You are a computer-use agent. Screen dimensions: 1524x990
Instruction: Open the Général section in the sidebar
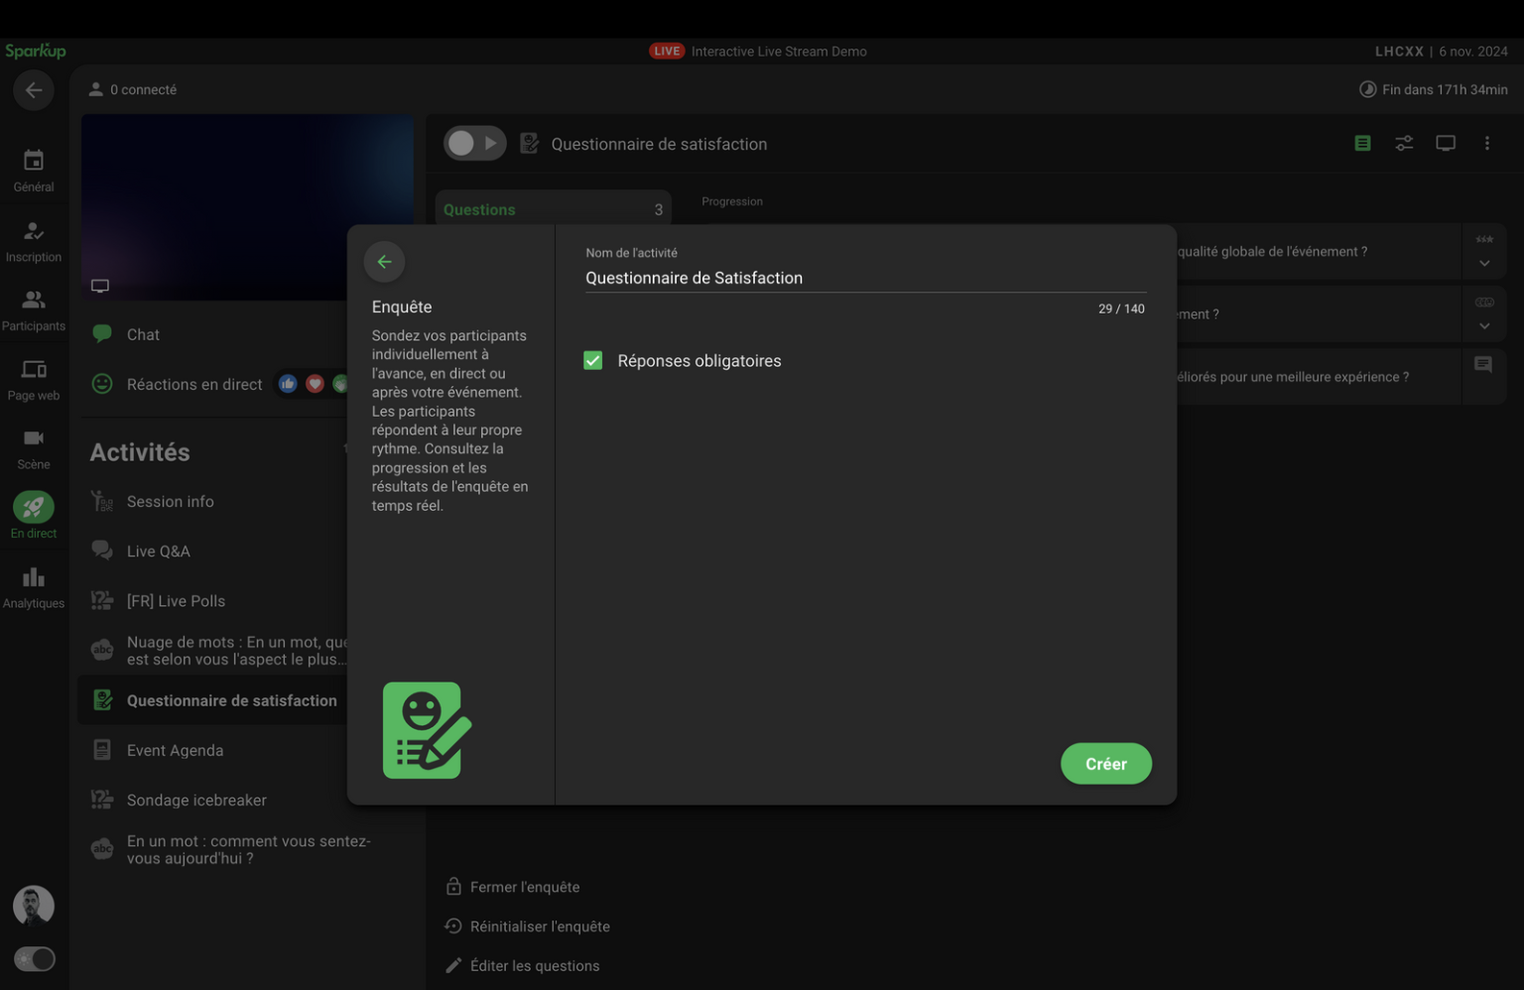pos(34,170)
